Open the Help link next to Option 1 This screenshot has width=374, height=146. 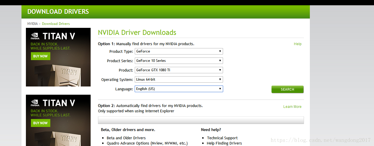pyautogui.click(x=297, y=44)
